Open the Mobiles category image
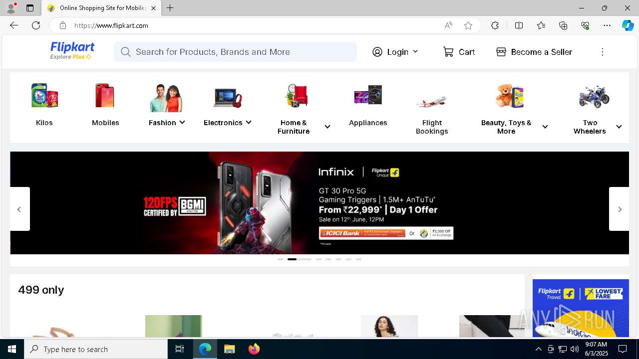This screenshot has width=639, height=359. click(105, 95)
